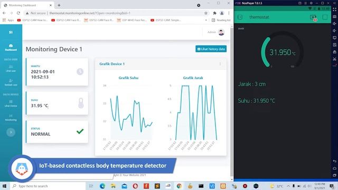Open the Mail taskbar icon
Image resolution: width=338 pixels, height=190 pixels.
coord(125,186)
